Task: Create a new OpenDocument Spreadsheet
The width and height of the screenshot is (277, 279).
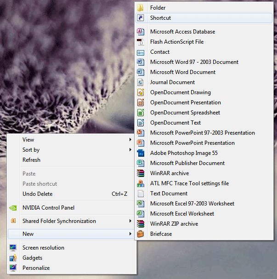Action: [204, 113]
